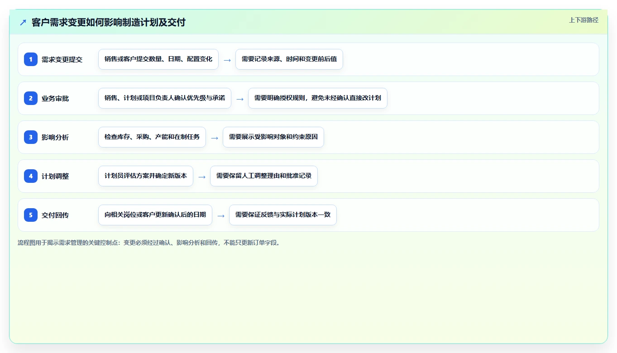Select the 向相关岗位或客户更新确认后的日期 box

pos(155,215)
